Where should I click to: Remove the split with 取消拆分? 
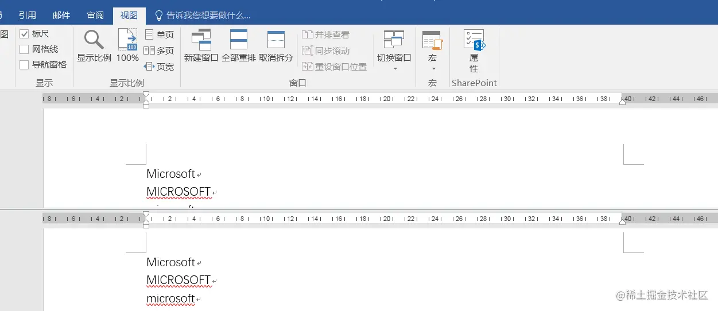[276, 46]
